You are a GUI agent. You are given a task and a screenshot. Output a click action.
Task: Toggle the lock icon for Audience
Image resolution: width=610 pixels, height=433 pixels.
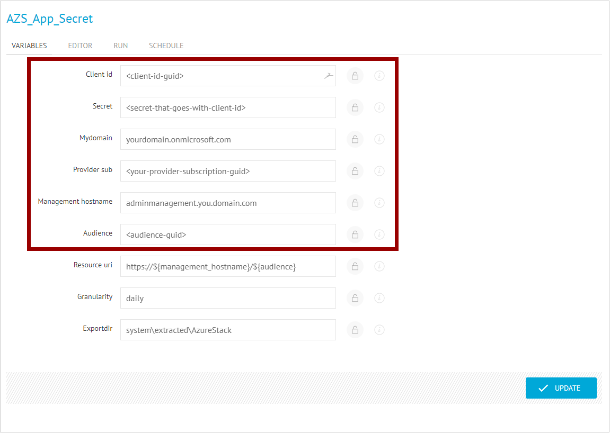click(355, 234)
